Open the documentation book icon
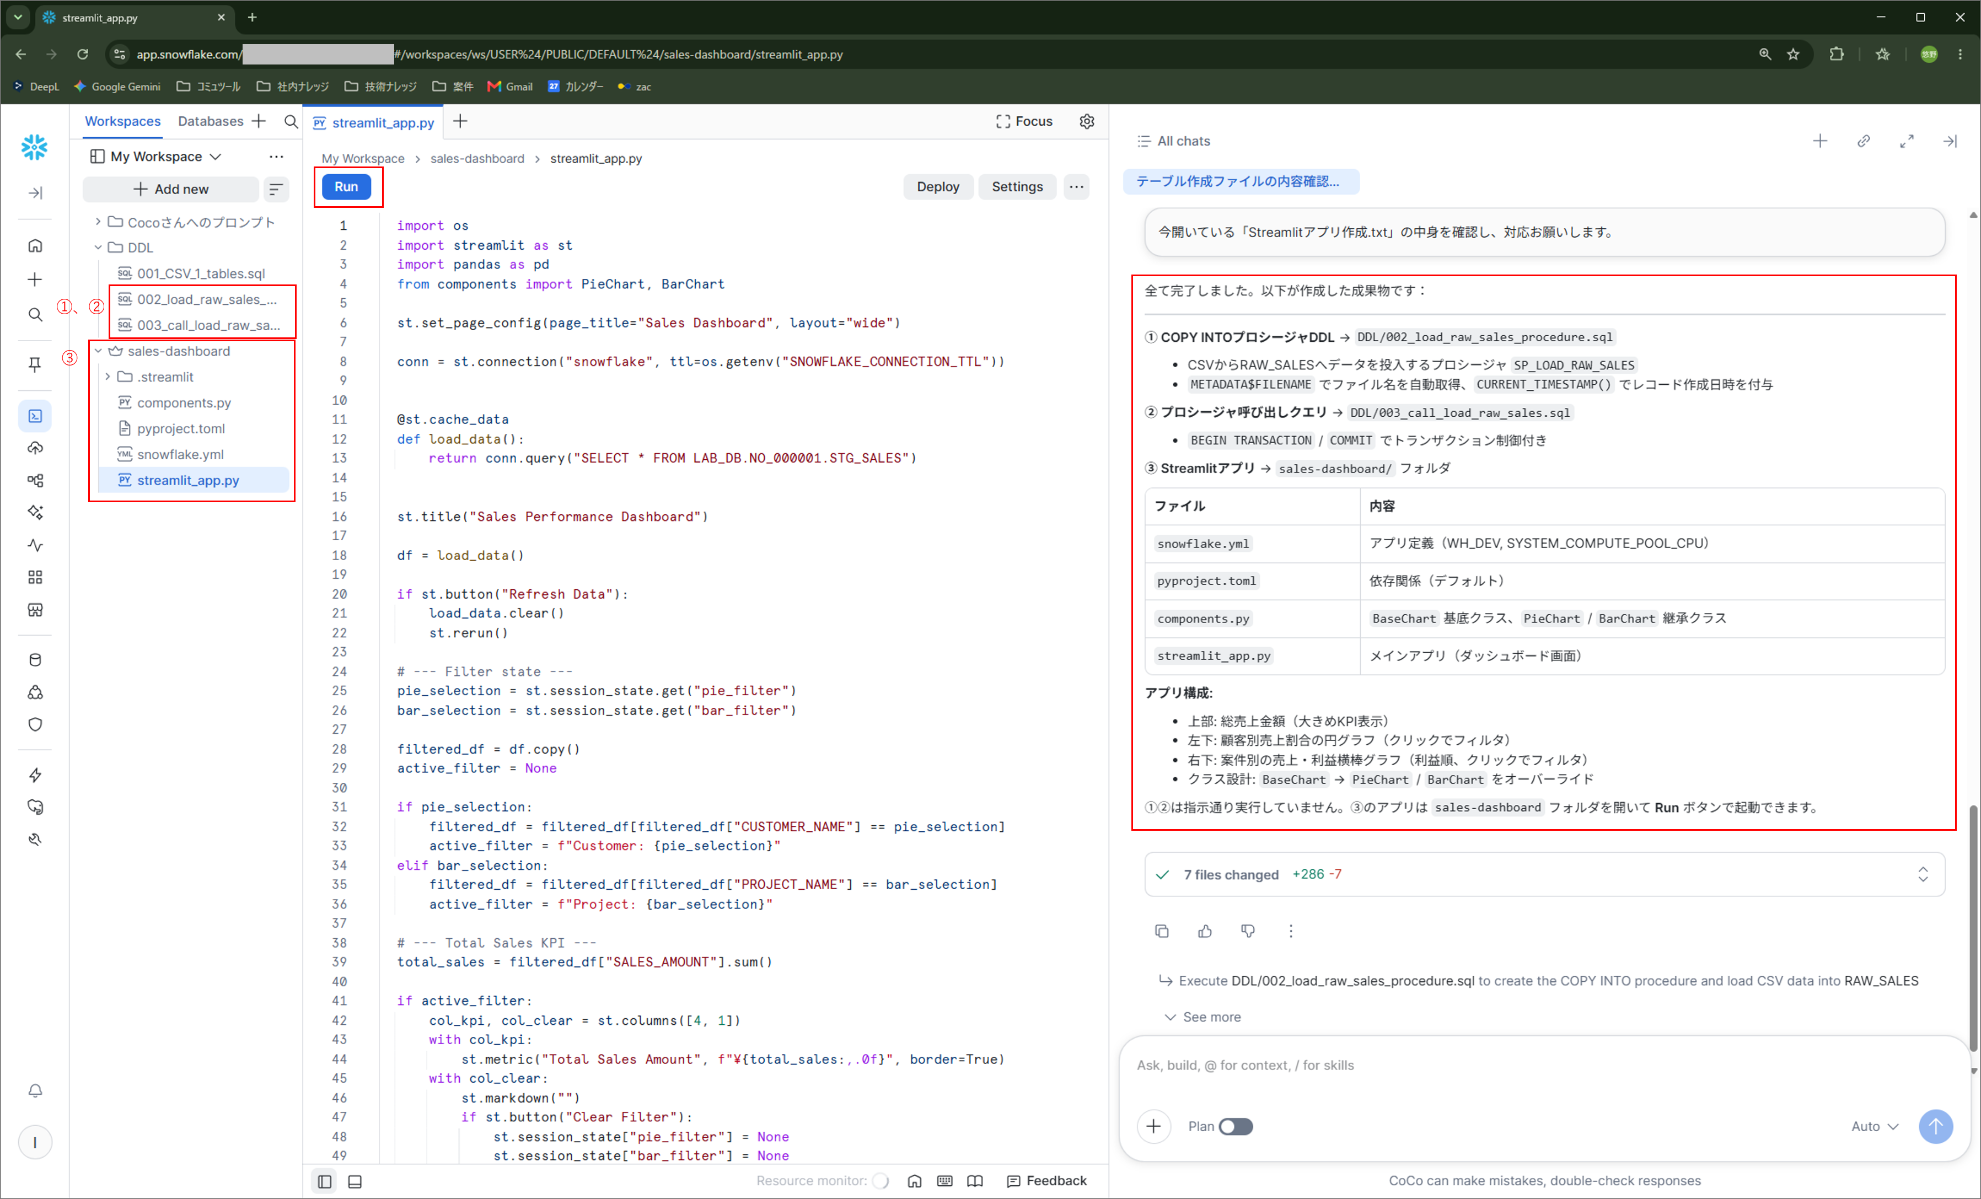The height and width of the screenshot is (1199, 1981). 975,1180
